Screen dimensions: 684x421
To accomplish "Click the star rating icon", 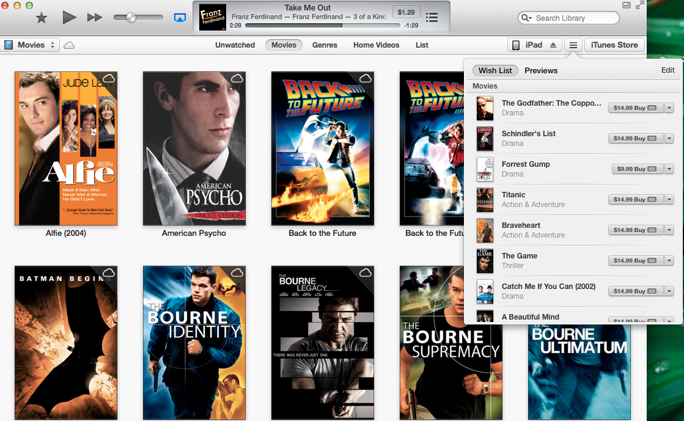I will tap(42, 18).
